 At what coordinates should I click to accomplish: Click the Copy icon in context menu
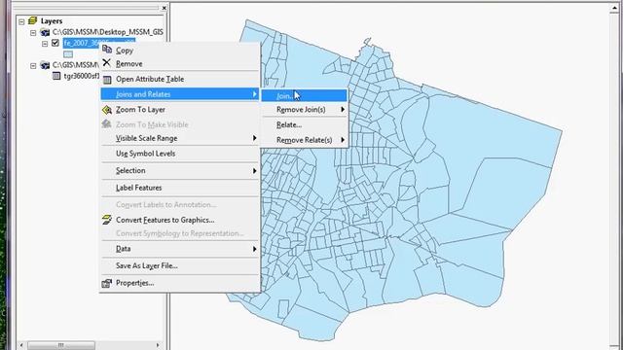[107, 50]
